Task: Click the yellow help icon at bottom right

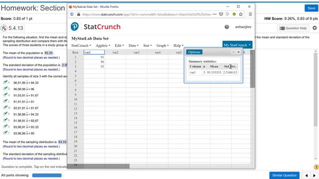Action: click(316, 167)
